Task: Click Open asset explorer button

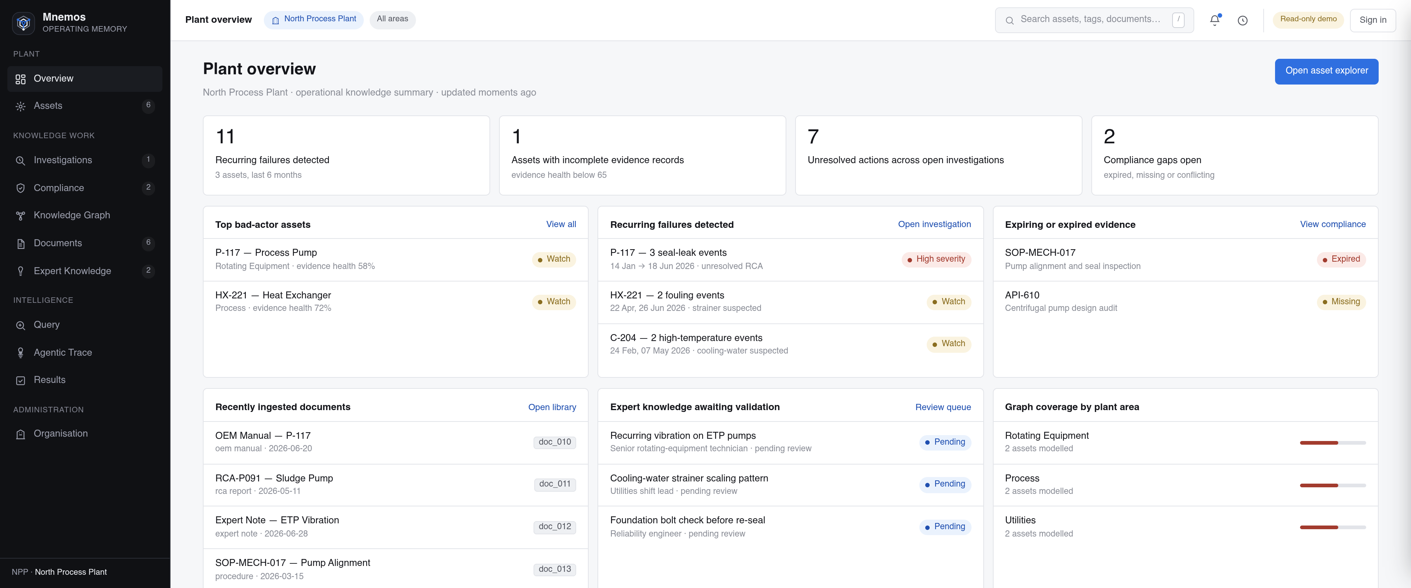Action: pyautogui.click(x=1326, y=71)
